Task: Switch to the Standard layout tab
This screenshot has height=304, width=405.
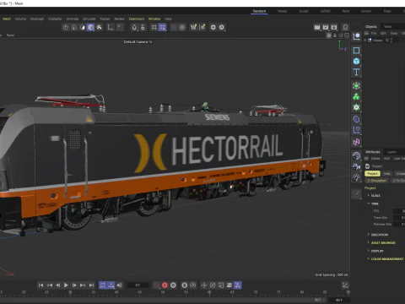Action: (x=259, y=11)
